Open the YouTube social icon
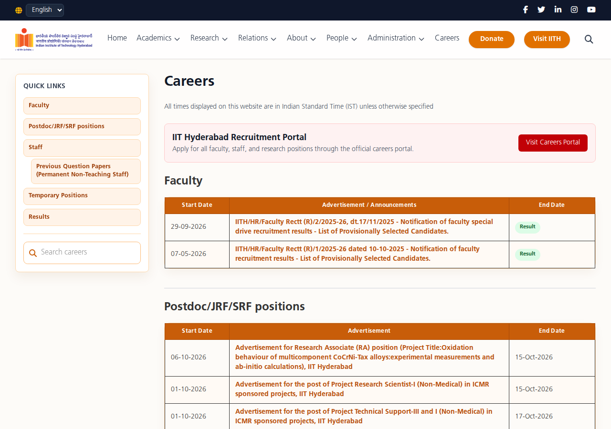This screenshot has height=429, width=611. point(591,10)
